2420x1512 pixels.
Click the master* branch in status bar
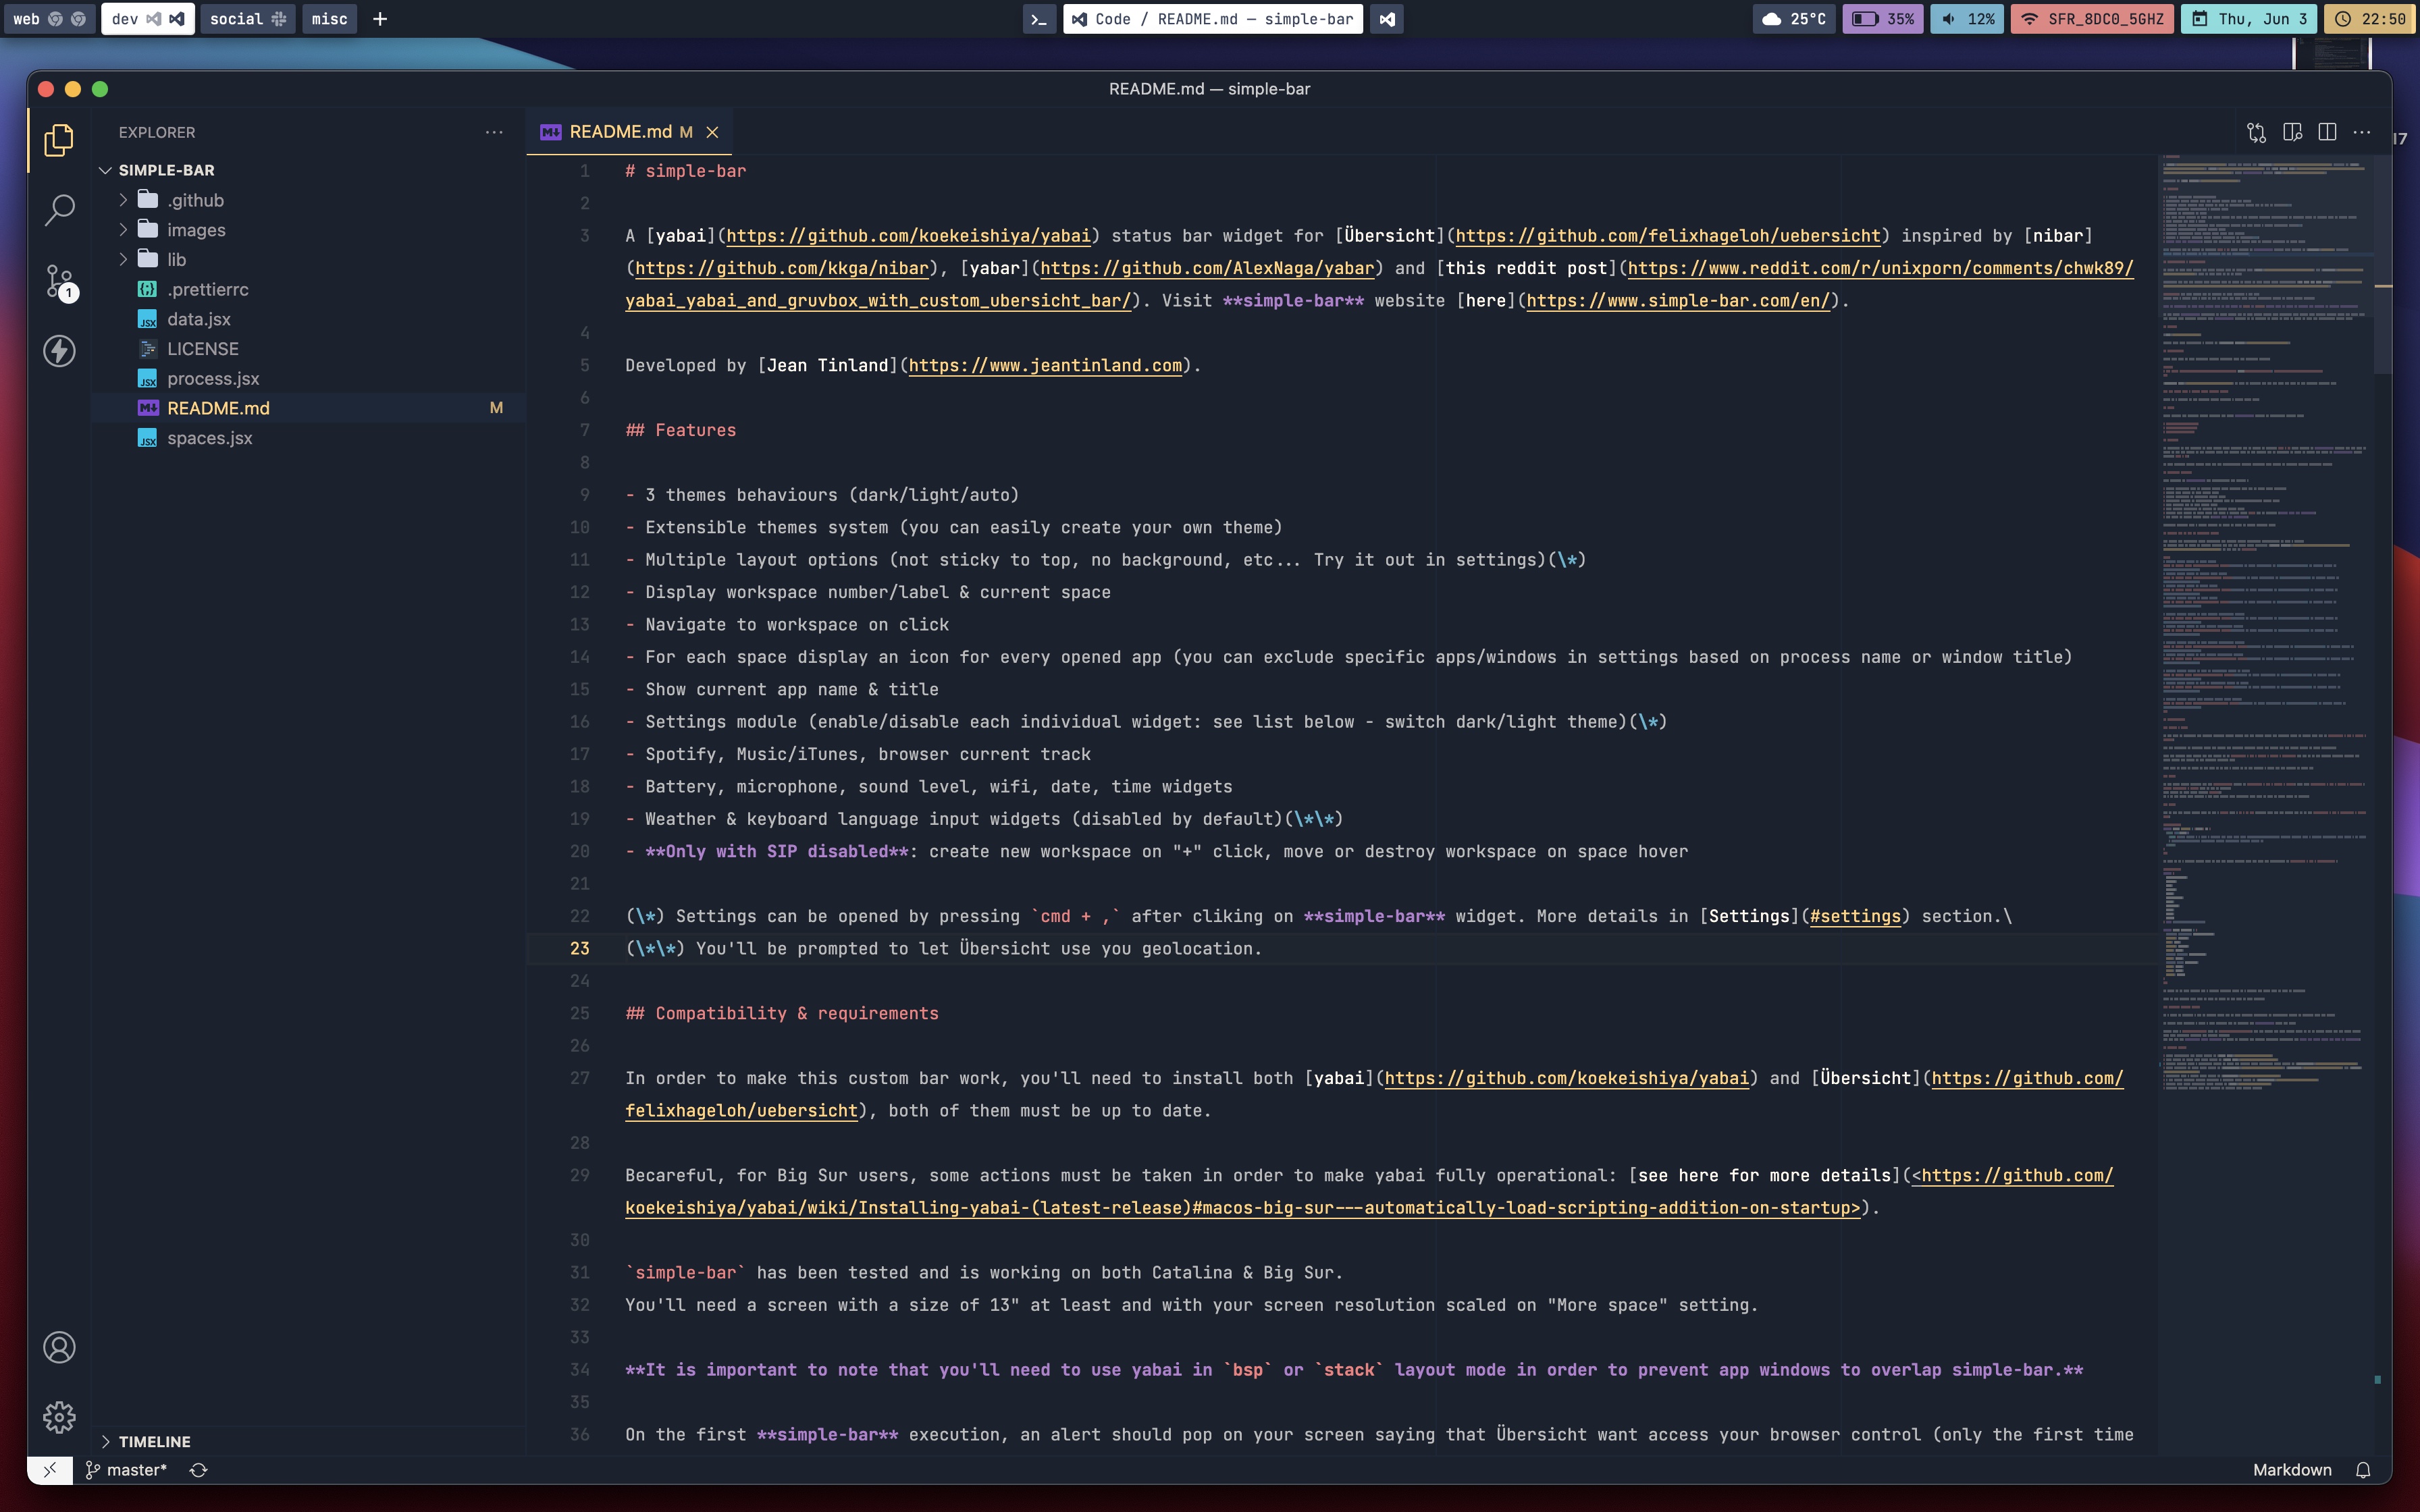127,1470
